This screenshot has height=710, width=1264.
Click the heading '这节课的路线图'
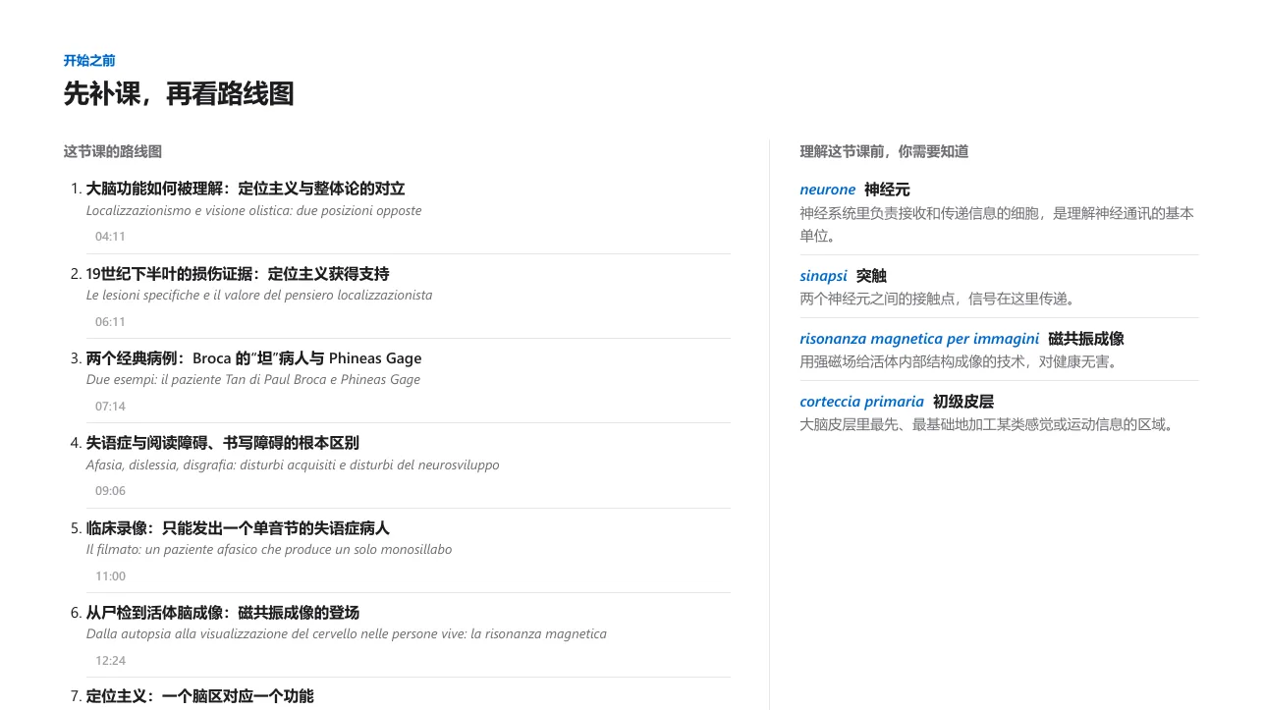[113, 151]
